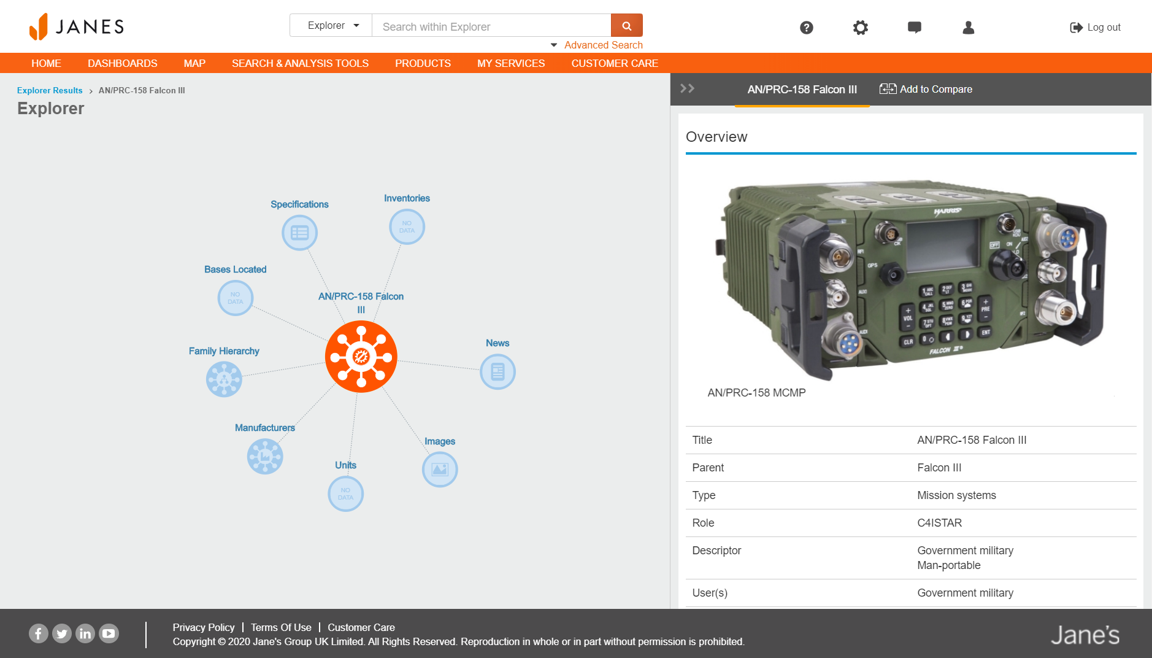Image resolution: width=1152 pixels, height=658 pixels.
Task: Open the CUSTOMER CARE menu
Action: click(615, 63)
